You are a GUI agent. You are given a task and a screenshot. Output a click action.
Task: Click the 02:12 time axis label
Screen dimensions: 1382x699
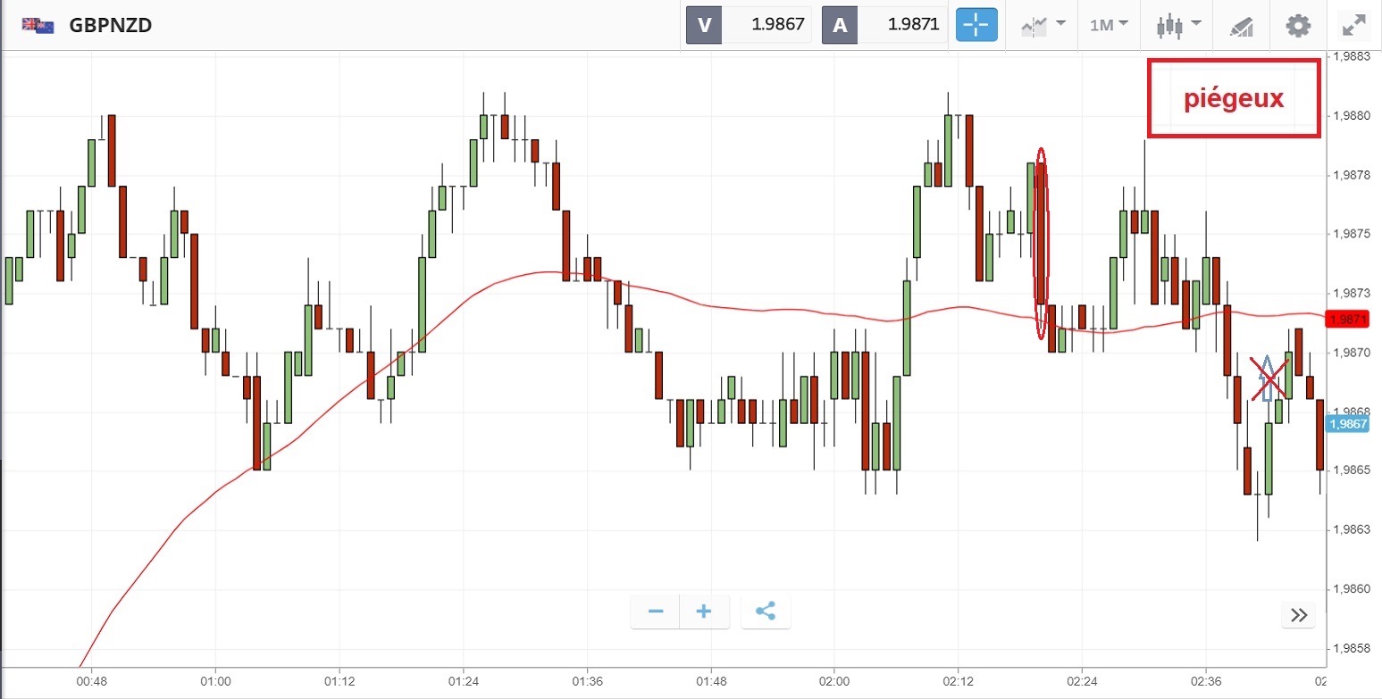[957, 678]
